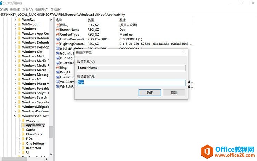257x161 pixels.
Task: Select the Windows Photo V tree key
Action: [35, 84]
